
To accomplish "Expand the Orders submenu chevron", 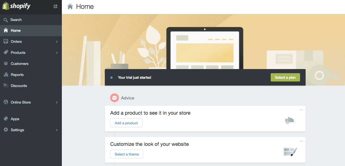I will pos(57,42).
